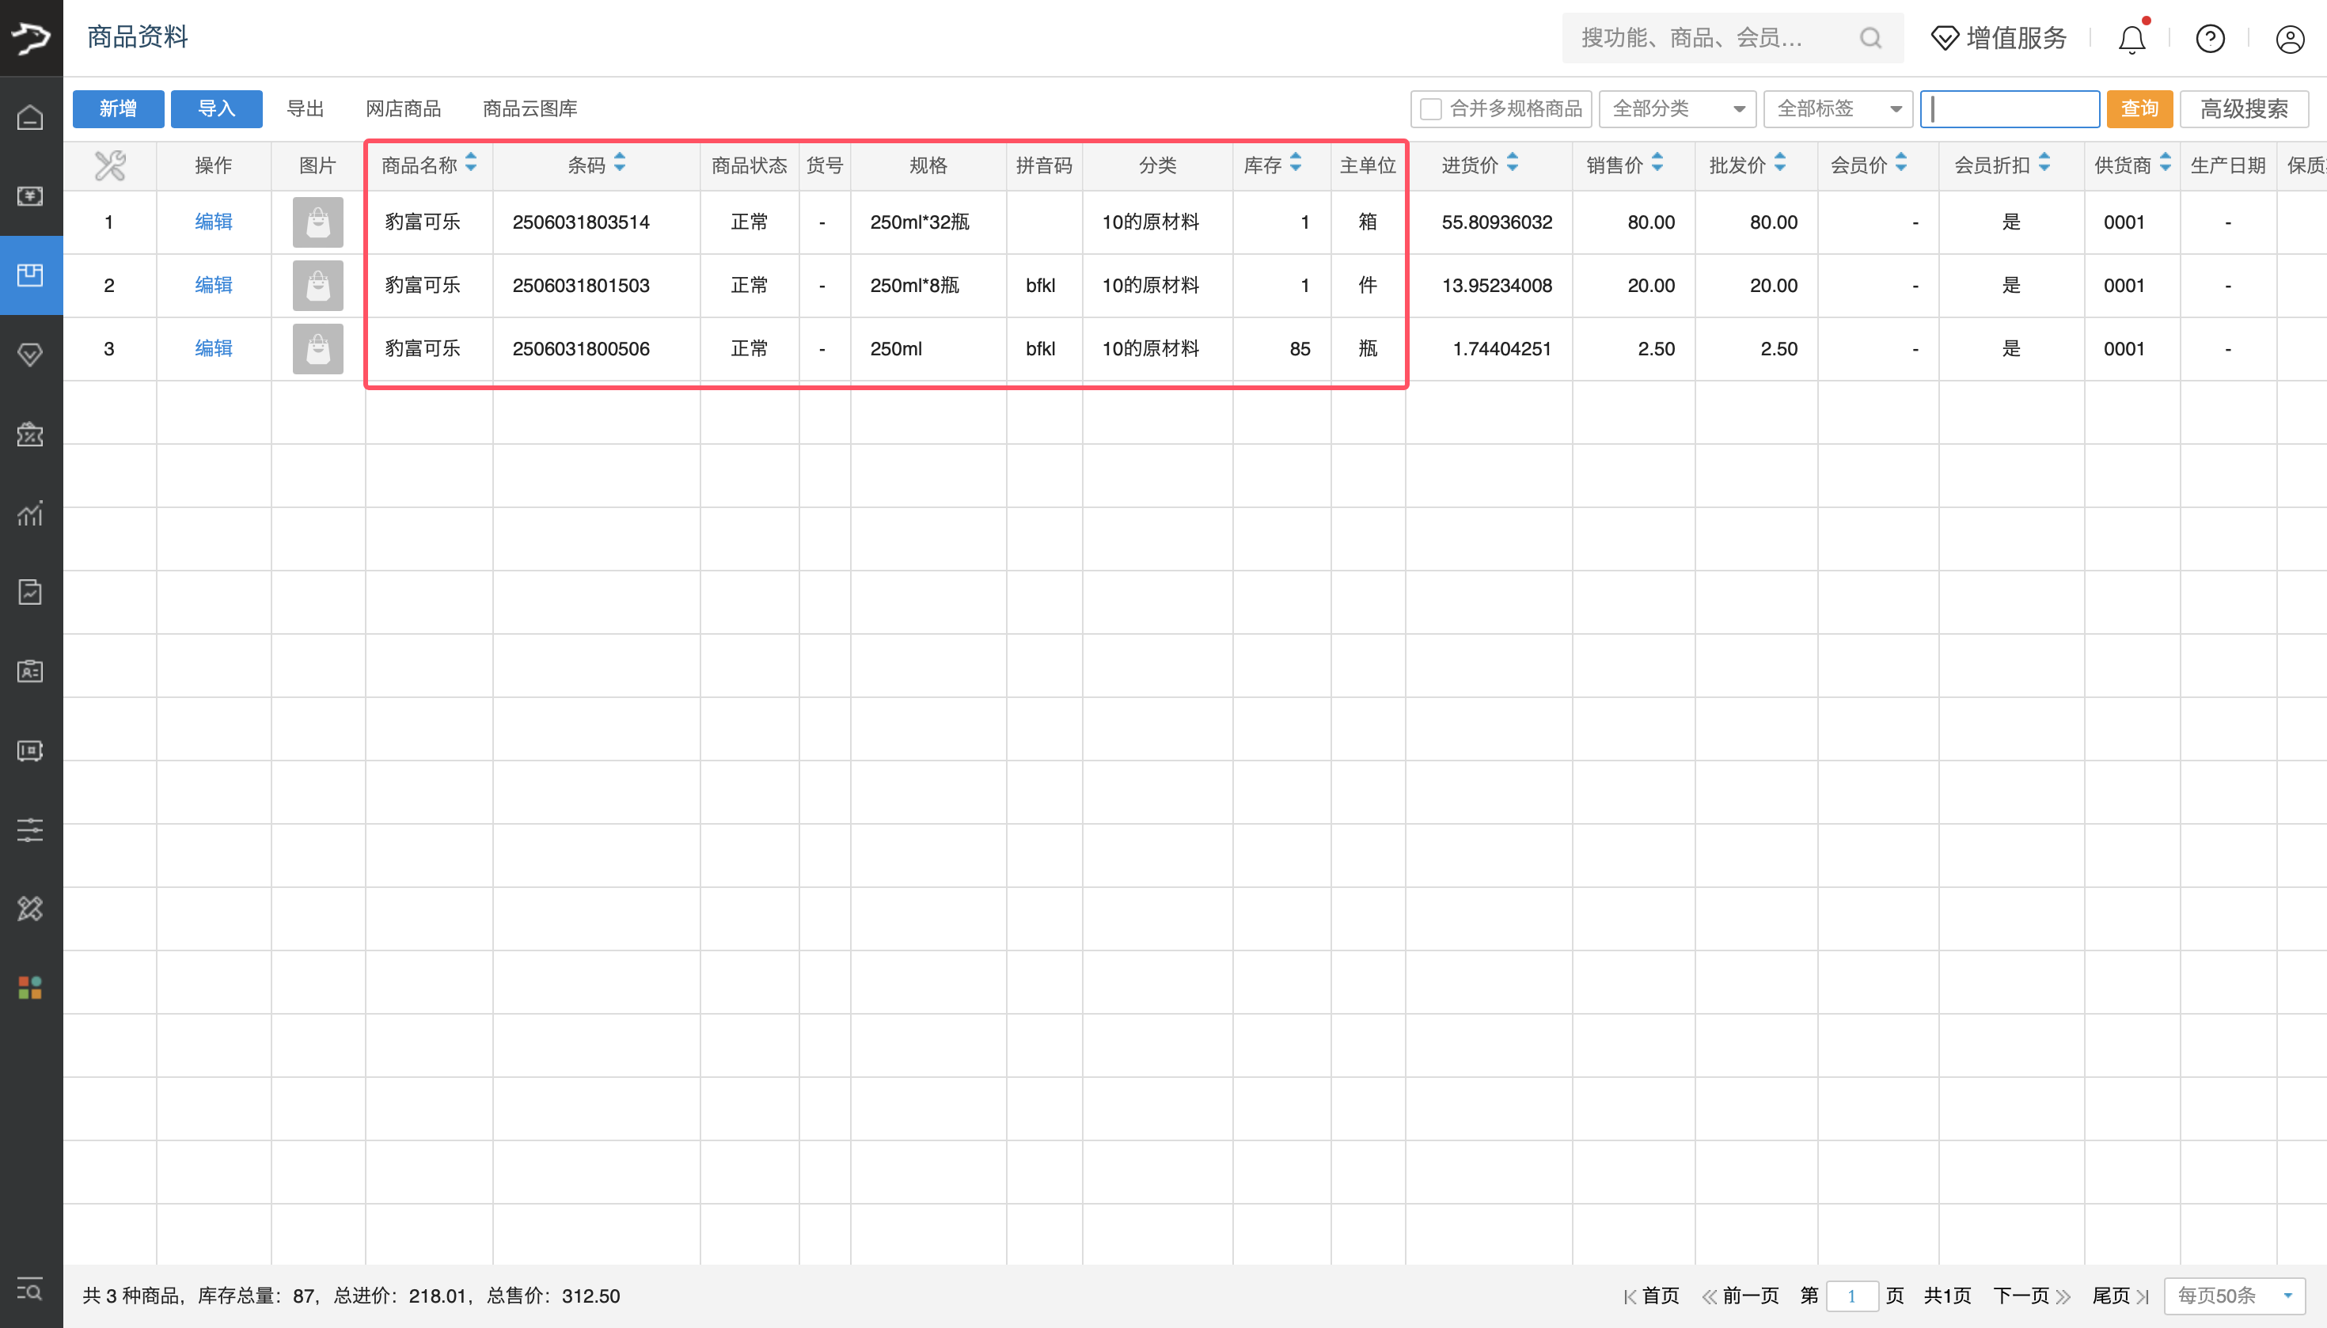Open the sliders settings icon in sidebar

click(x=30, y=829)
